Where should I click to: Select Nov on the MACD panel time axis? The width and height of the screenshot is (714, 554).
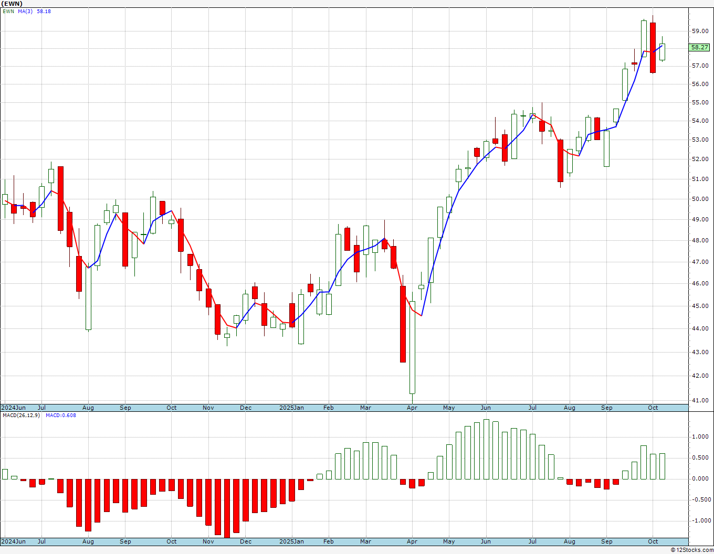208,541
